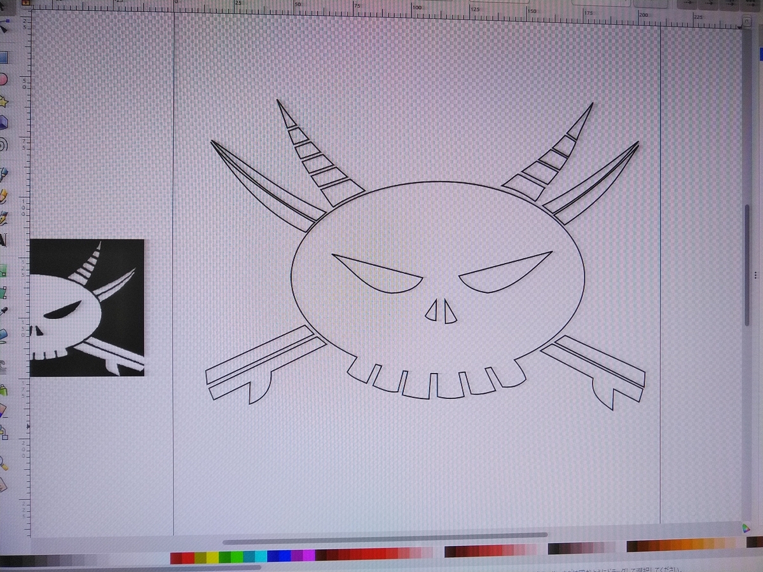Image resolution: width=763 pixels, height=572 pixels.
Task: Pick the black palette swatch
Action: 6,561
